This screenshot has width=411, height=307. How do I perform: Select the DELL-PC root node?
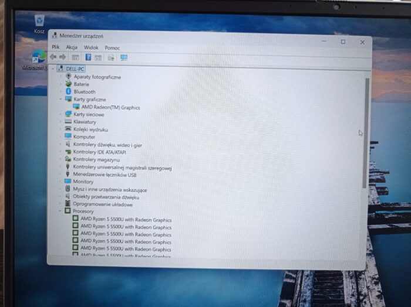(x=75, y=69)
